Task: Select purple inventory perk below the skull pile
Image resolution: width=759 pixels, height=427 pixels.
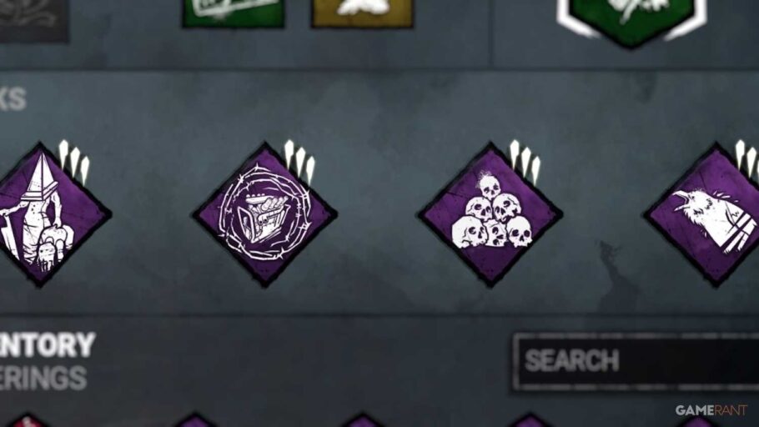Action: click(530, 420)
